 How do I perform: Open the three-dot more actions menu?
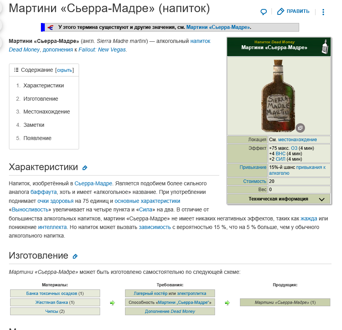323,12
